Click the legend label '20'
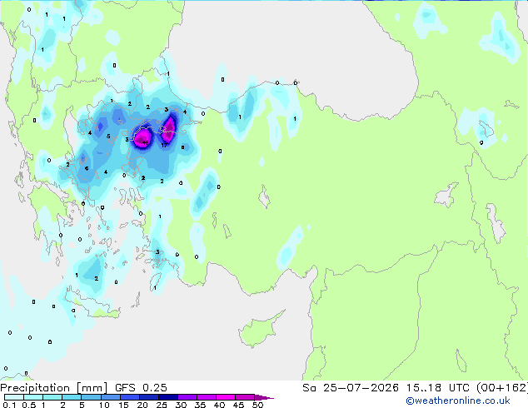Image resolution: width=528 pixels, height=408 pixels. tap(142, 405)
